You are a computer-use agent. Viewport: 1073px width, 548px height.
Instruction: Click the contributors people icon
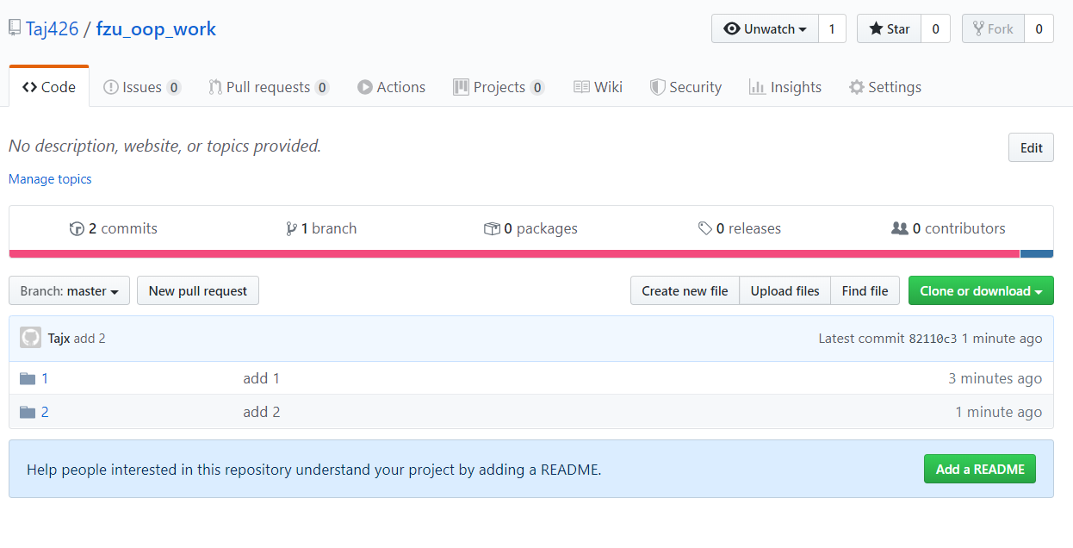pos(899,228)
